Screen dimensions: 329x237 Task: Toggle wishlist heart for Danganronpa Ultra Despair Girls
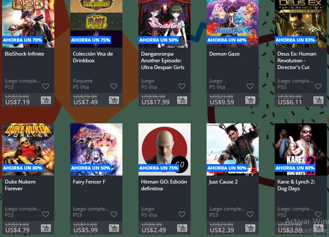click(x=182, y=86)
